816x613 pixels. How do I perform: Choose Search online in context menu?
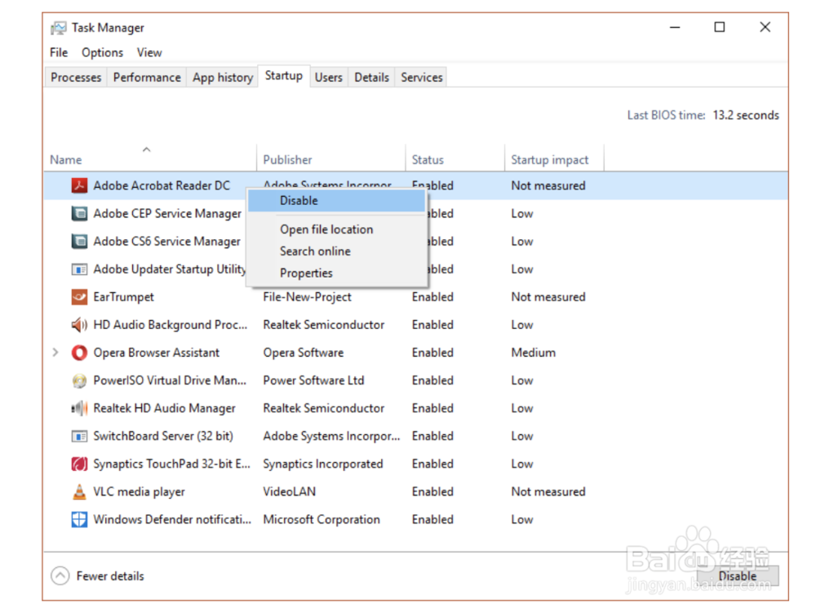(x=337, y=251)
